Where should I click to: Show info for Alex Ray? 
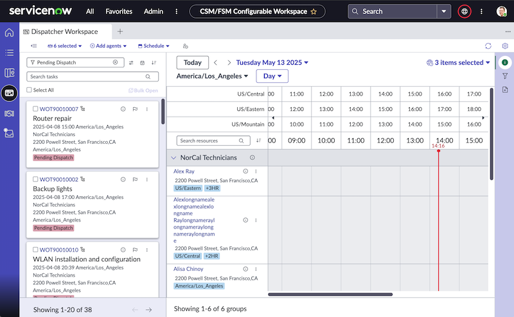(245, 171)
